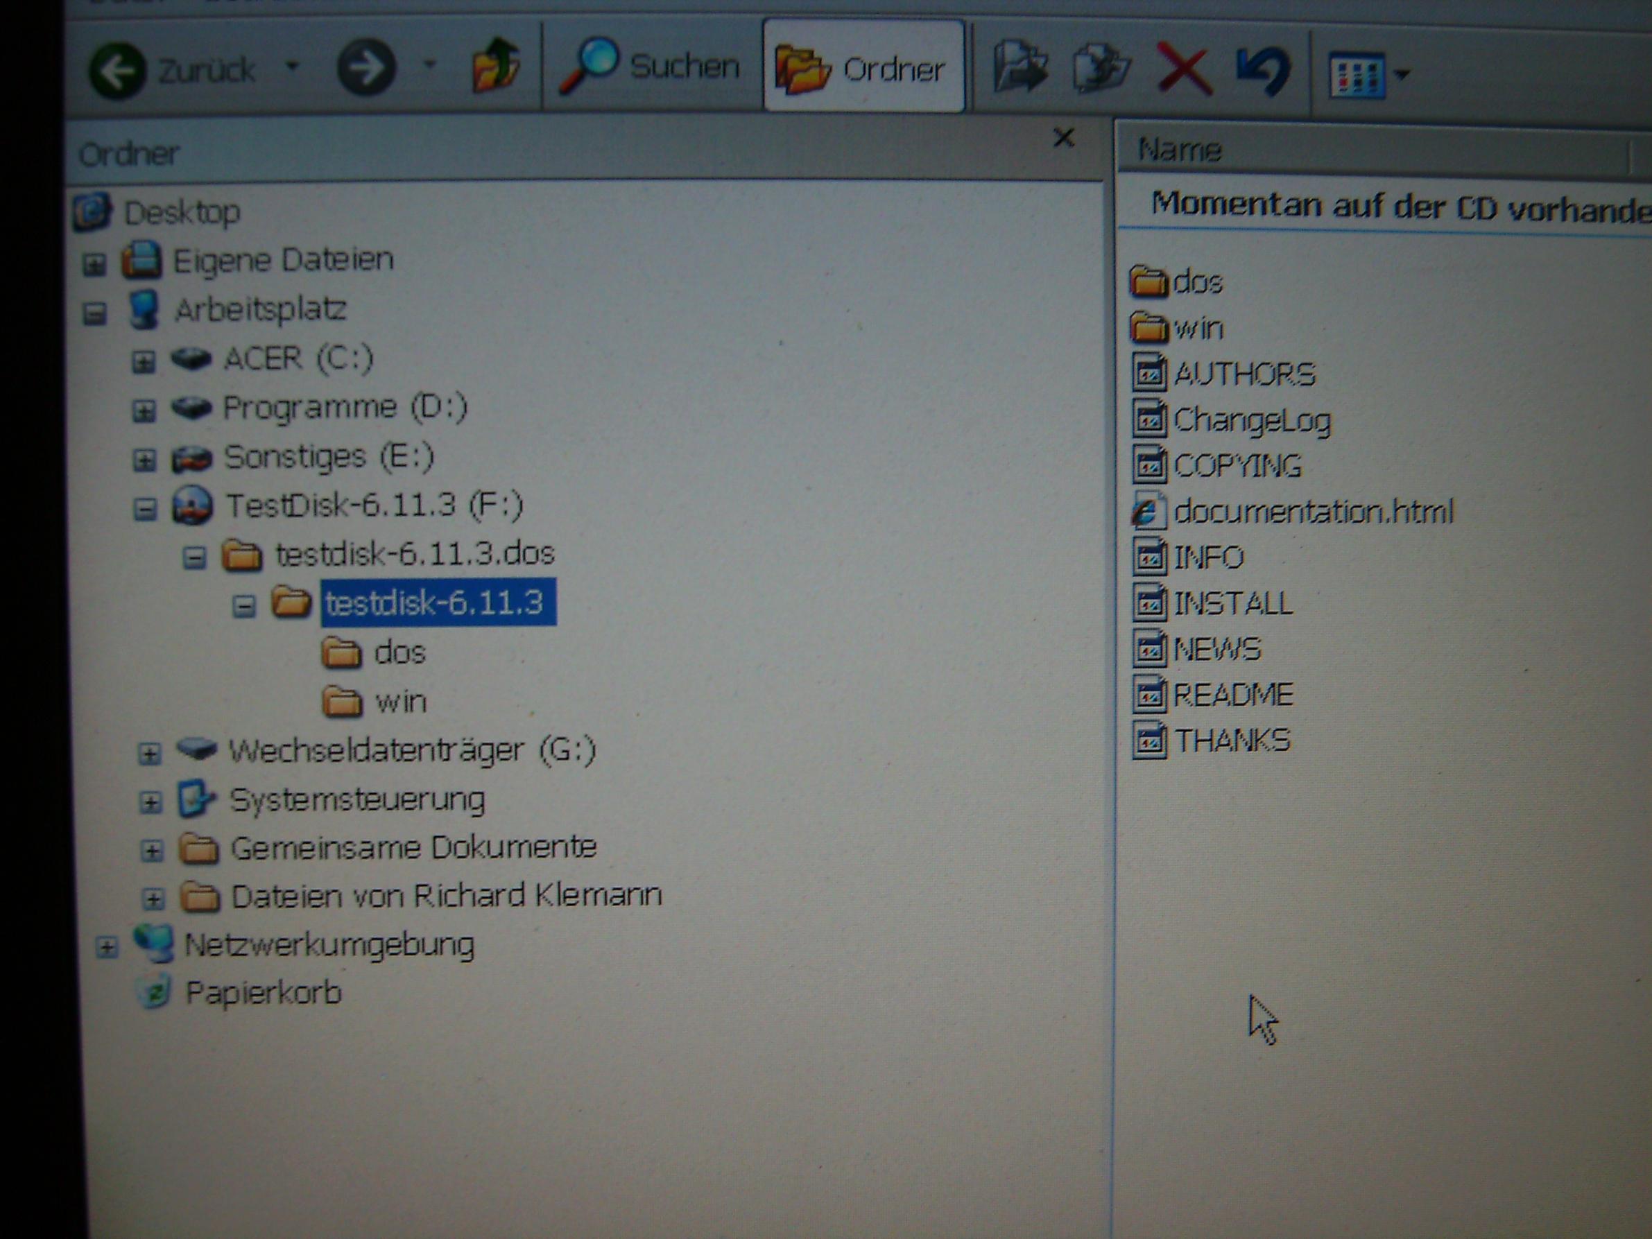
Task: Click the copy-to-folder toolbar icon
Action: 1101,69
